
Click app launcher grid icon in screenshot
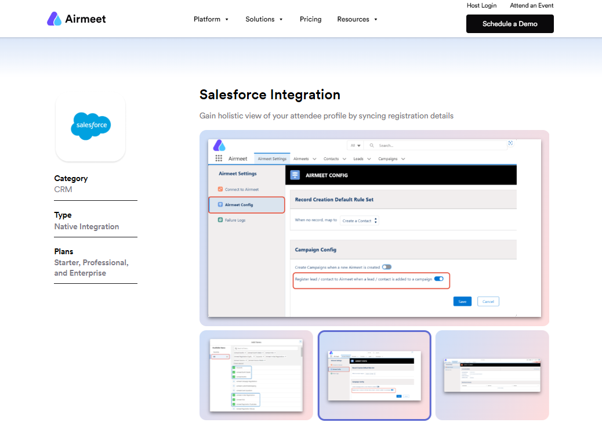pyautogui.click(x=219, y=158)
